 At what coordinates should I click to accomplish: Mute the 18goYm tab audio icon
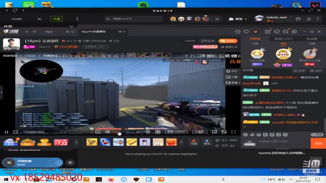(x=120, y=32)
